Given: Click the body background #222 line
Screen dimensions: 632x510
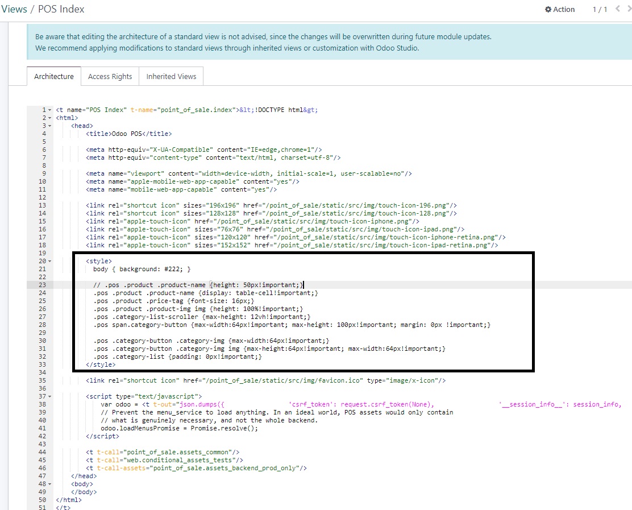Looking at the screenshot, I should (x=142, y=269).
